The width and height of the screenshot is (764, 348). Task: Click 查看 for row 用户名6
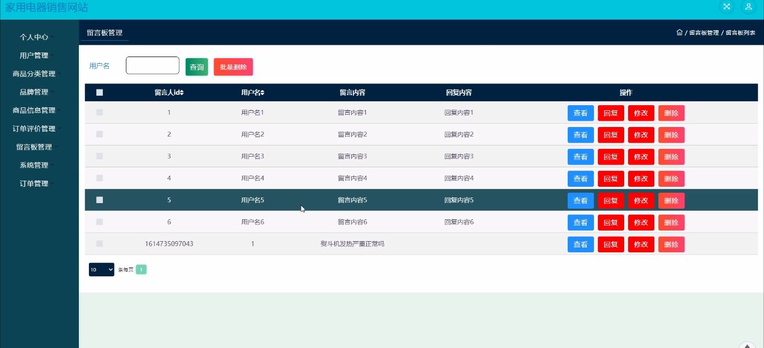click(x=581, y=222)
